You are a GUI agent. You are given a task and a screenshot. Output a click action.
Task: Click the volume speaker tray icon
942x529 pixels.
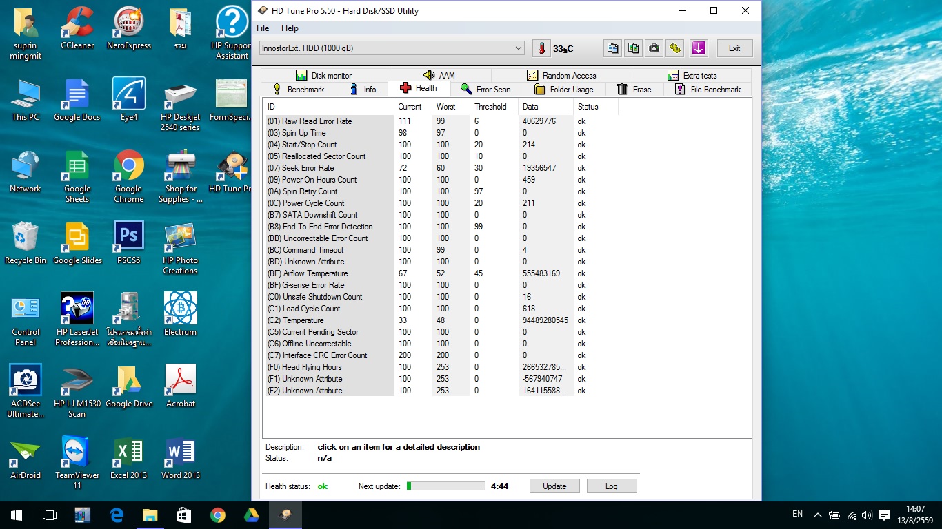[867, 515]
